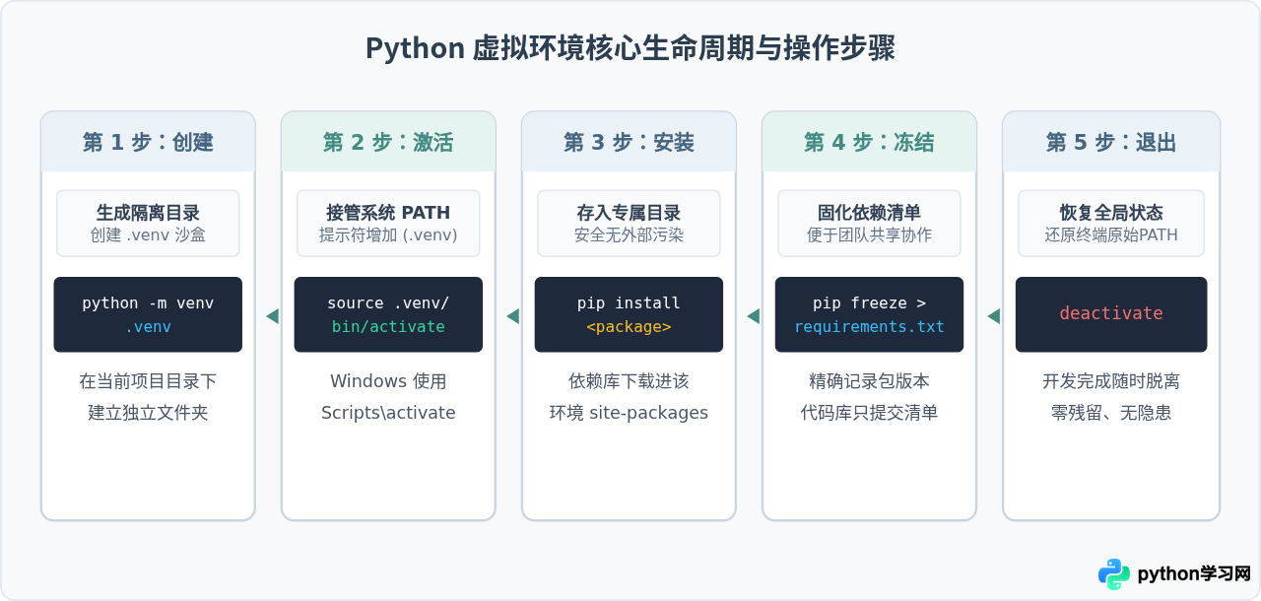The width and height of the screenshot is (1261, 601).
Task: Click the deactivate code block
Action: 1111,314
